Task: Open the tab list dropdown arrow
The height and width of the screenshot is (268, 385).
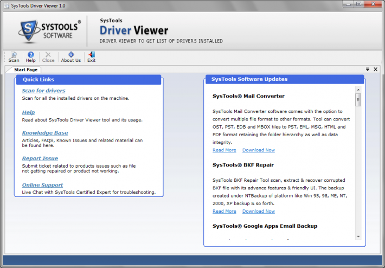Action: 368,69
